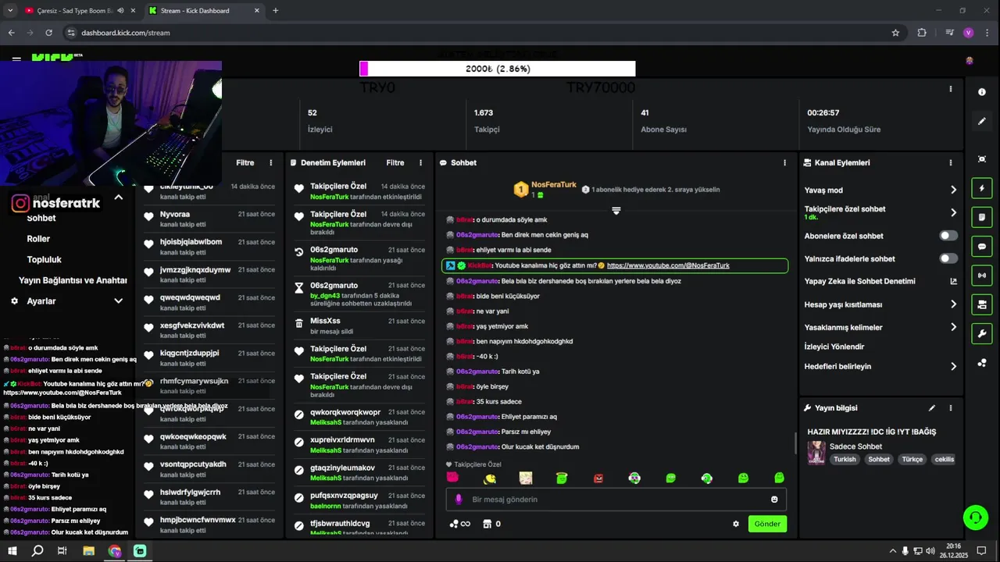Open Denetim Eylemleri three-dot menu
Viewport: 1000px width, 562px height.
click(x=420, y=163)
